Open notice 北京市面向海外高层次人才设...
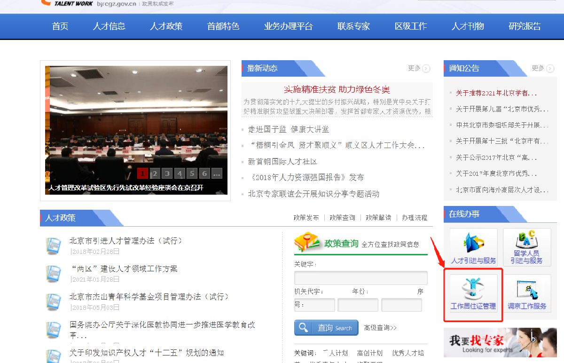The height and width of the screenshot is (363, 564). [502, 190]
